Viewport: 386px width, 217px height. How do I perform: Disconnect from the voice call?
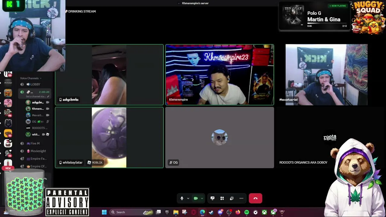tap(255, 198)
